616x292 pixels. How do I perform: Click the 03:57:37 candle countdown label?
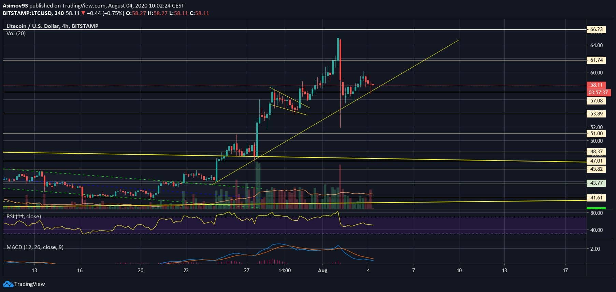tap(598, 93)
